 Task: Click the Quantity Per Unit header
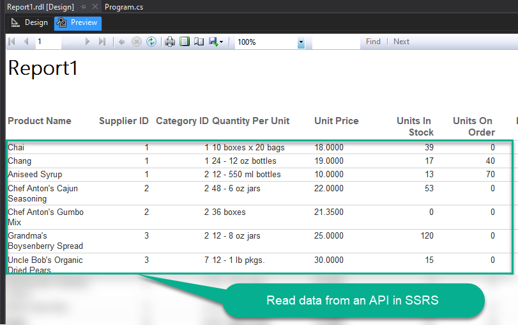251,121
